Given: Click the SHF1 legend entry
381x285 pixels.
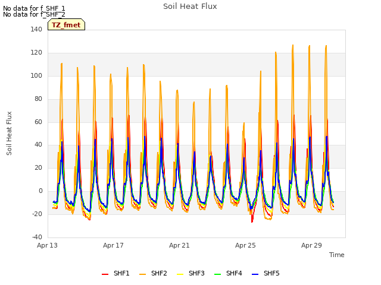Looking at the screenshot, I should 115,273.
